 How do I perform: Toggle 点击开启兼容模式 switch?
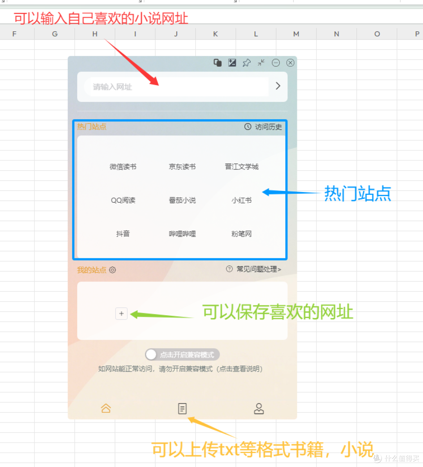(182, 354)
